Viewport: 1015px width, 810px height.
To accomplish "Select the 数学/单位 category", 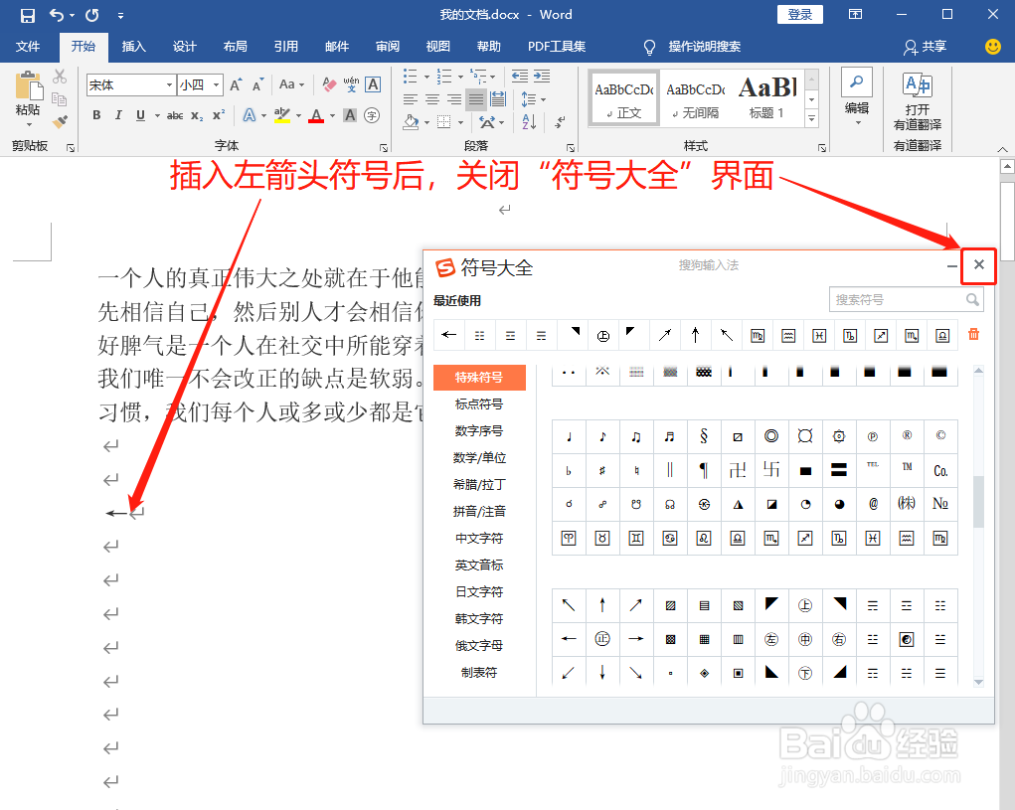I will (x=479, y=458).
